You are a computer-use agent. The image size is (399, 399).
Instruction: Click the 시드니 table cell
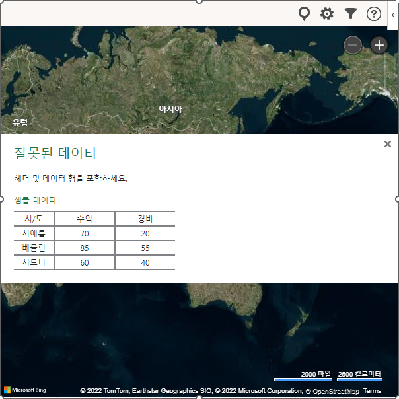point(34,262)
